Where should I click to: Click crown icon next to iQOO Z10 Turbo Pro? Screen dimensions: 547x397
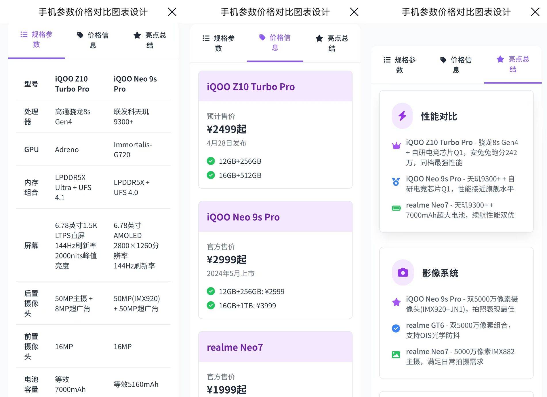click(x=396, y=145)
